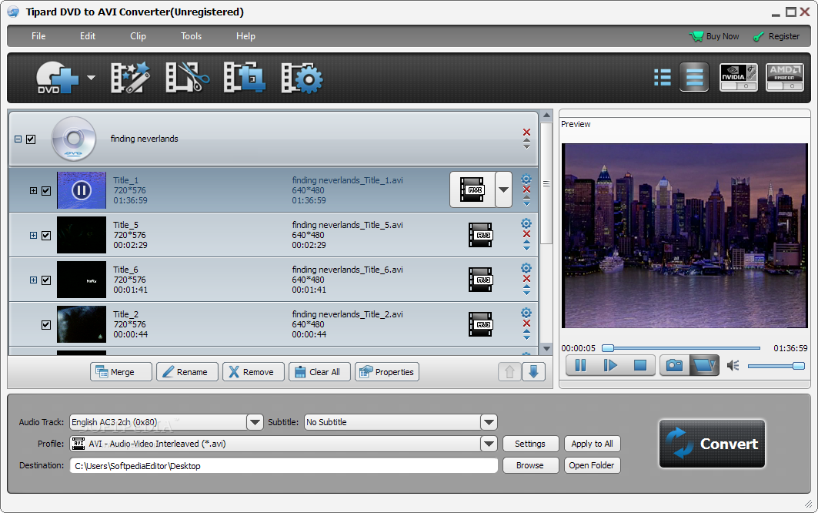This screenshot has width=818, height=513.
Task: Click the Merge button
Action: [x=121, y=372]
